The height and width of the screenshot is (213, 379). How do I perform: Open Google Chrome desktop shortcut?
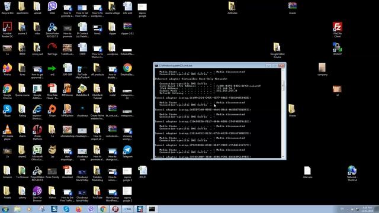(x=7, y=89)
